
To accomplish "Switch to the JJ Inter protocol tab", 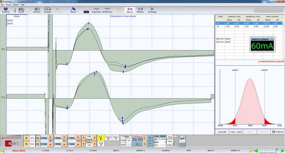I will point(46,150).
